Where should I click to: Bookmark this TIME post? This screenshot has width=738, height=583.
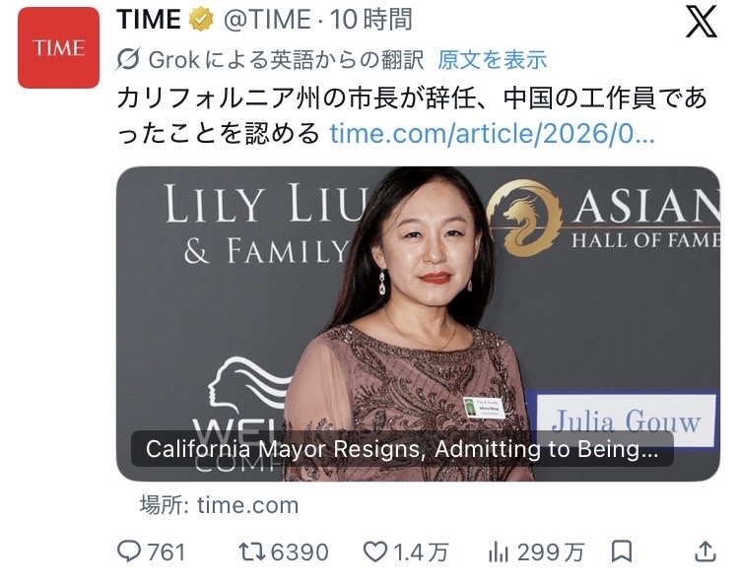(x=622, y=551)
